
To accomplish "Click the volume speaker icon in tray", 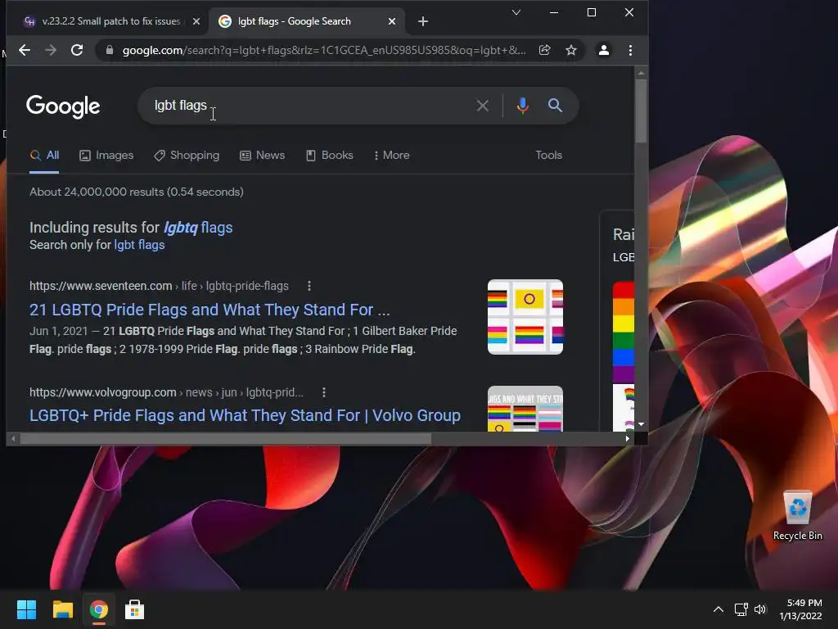I will [x=760, y=609].
